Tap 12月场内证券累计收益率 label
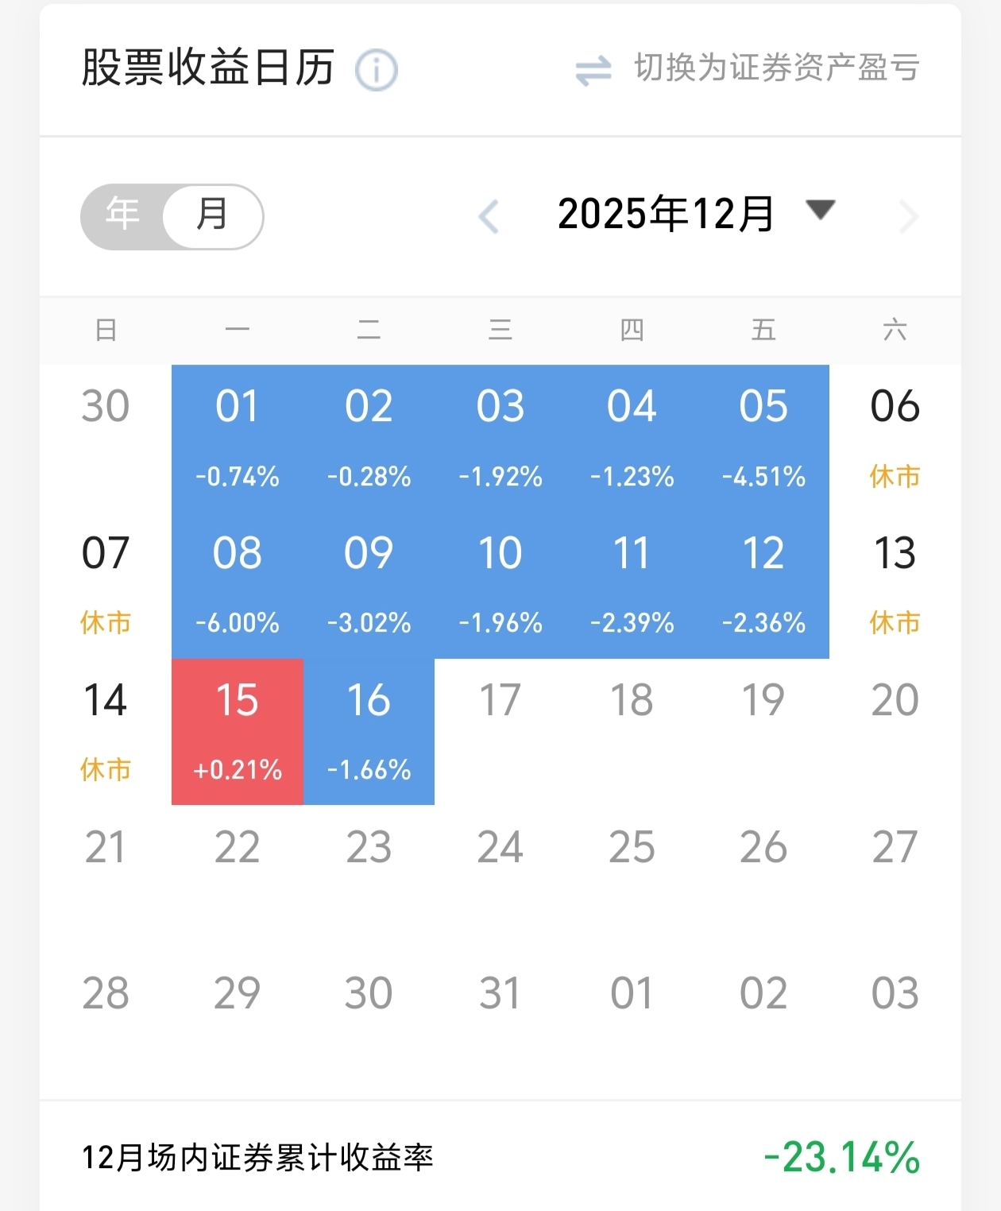 [x=258, y=1158]
